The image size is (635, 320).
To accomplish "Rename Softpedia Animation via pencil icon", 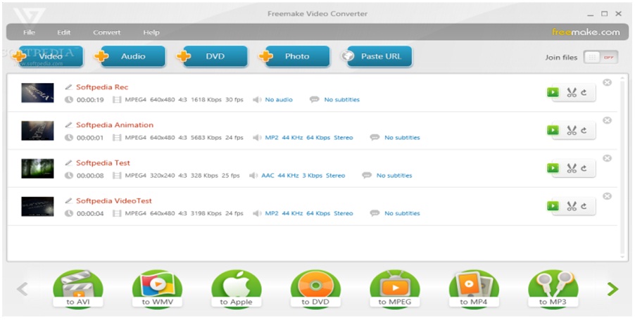I will pyautogui.click(x=69, y=125).
